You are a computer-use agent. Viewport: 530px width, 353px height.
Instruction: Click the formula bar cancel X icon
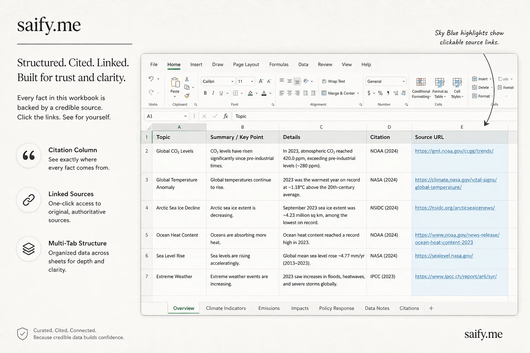point(204,116)
